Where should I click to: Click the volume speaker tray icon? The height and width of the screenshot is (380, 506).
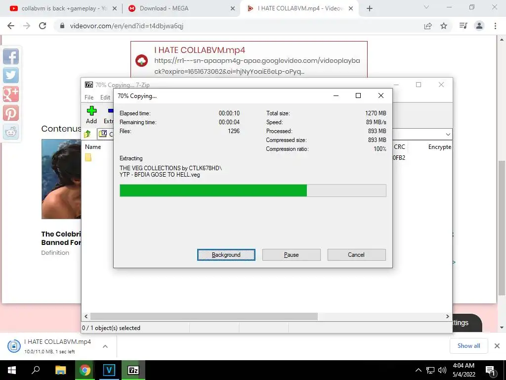click(x=442, y=370)
